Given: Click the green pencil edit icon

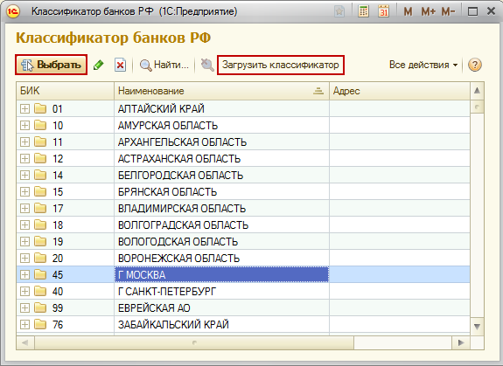Looking at the screenshot, I should 99,65.
